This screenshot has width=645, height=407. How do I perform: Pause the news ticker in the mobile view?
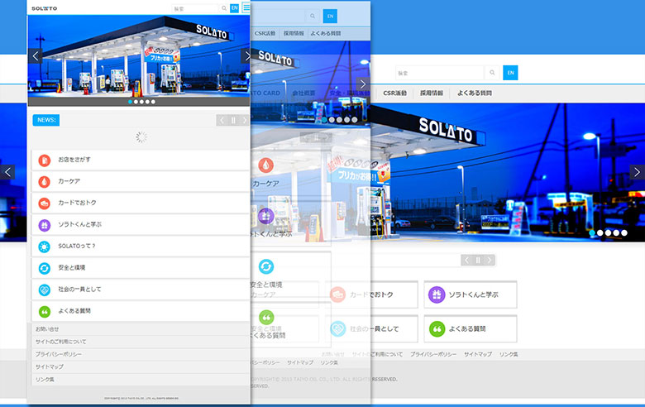click(233, 120)
